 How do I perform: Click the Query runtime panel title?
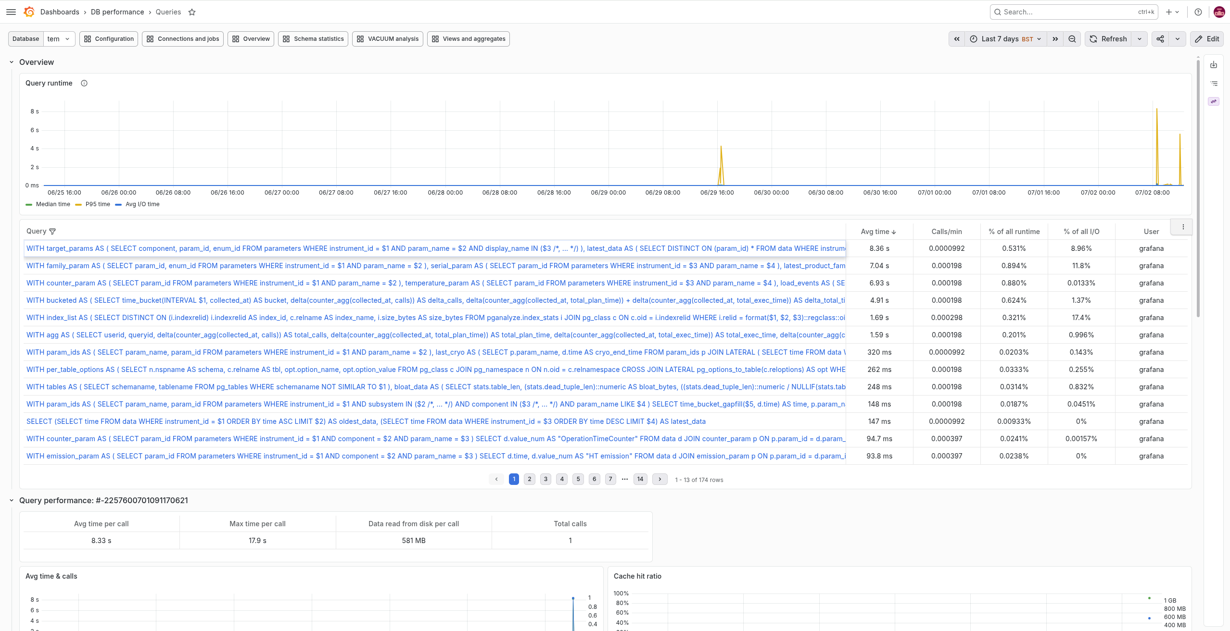(49, 83)
